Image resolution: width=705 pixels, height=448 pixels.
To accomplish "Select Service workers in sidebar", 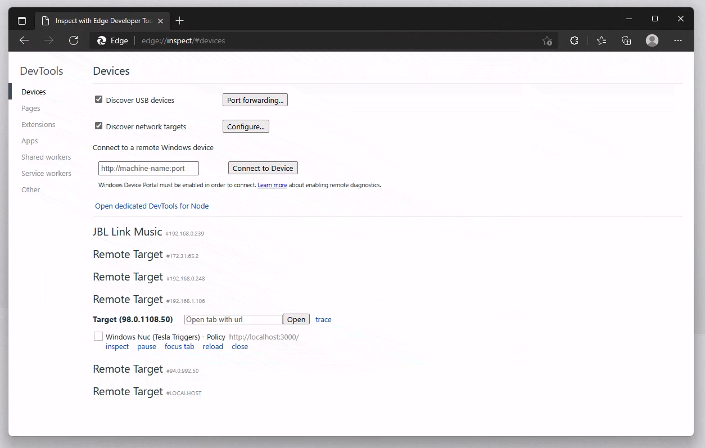I will click(x=46, y=173).
